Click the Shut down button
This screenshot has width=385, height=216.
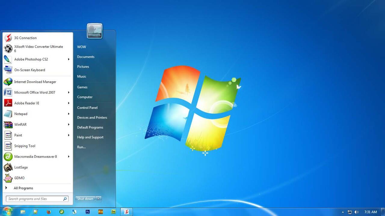click(85, 199)
